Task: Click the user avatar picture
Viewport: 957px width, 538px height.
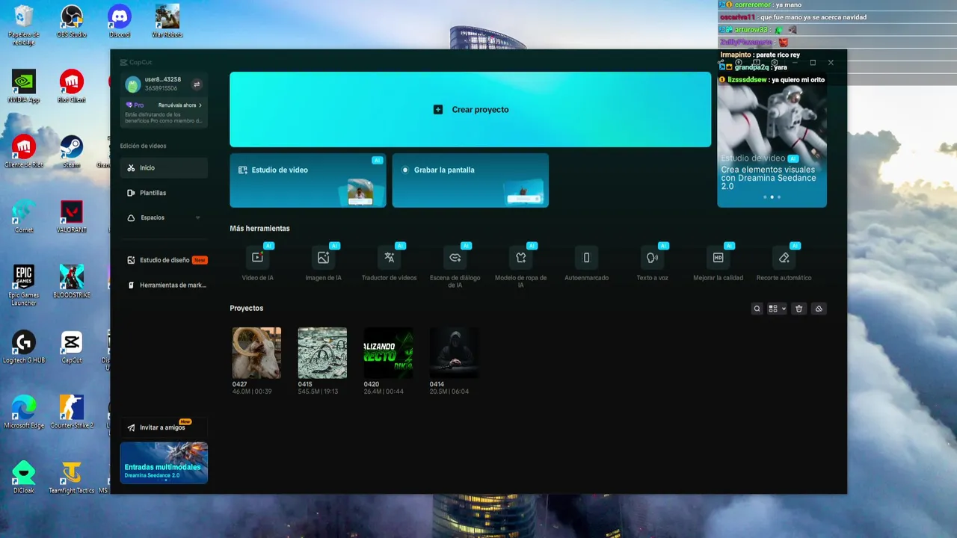Action: [133, 84]
